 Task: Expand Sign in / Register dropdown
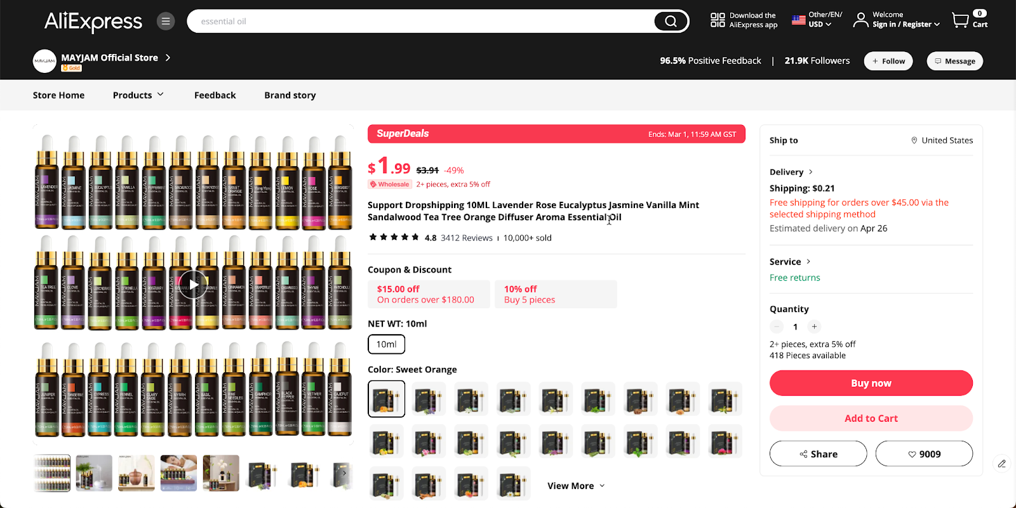[x=906, y=24]
